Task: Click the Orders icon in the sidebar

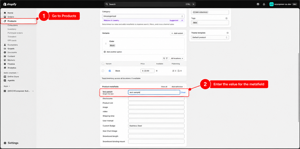Action: point(5,17)
